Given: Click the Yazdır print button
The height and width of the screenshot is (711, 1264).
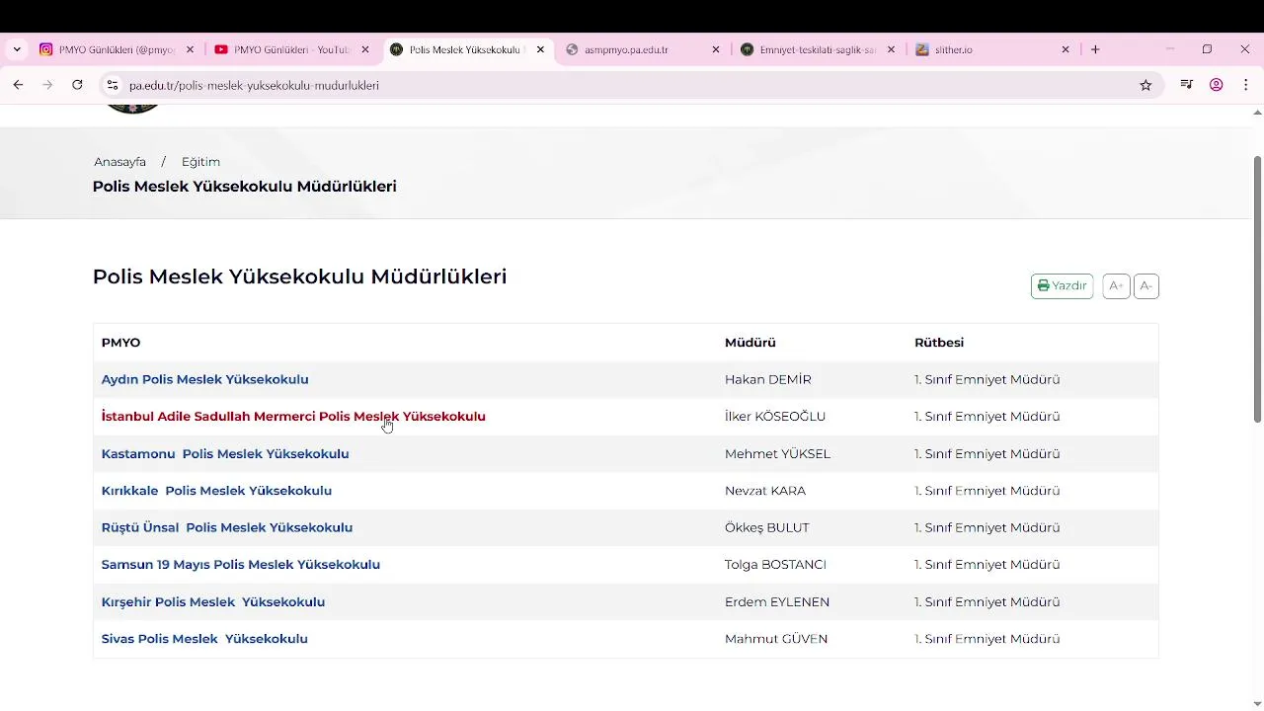Looking at the screenshot, I should coord(1062,286).
